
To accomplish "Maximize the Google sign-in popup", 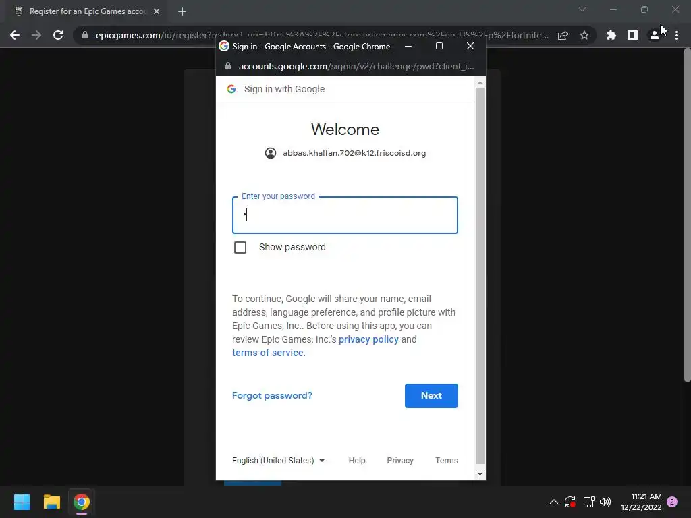I will [439, 46].
